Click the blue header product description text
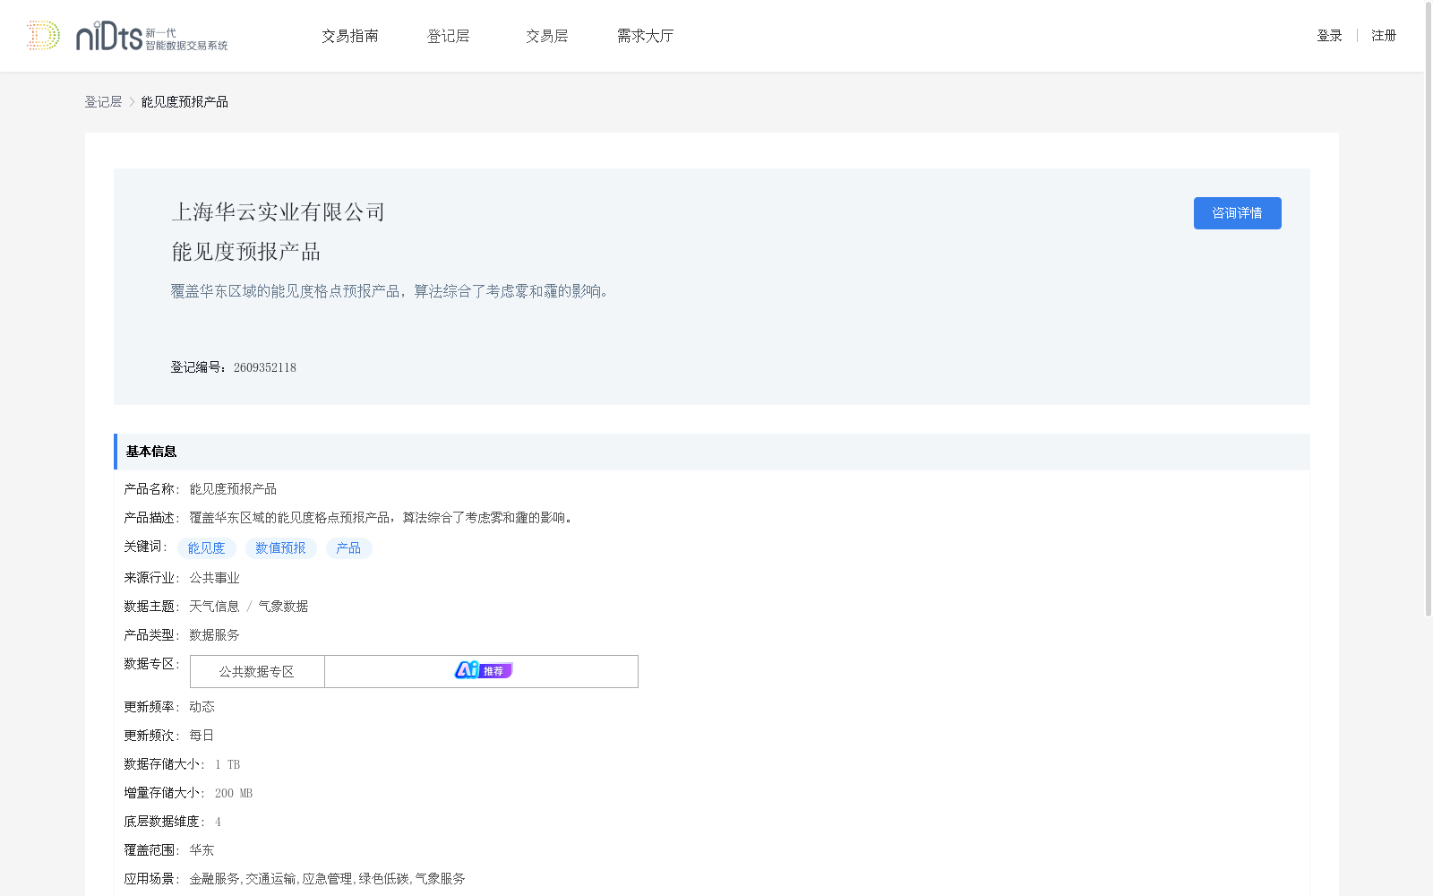The width and height of the screenshot is (1433, 896). [x=392, y=291]
